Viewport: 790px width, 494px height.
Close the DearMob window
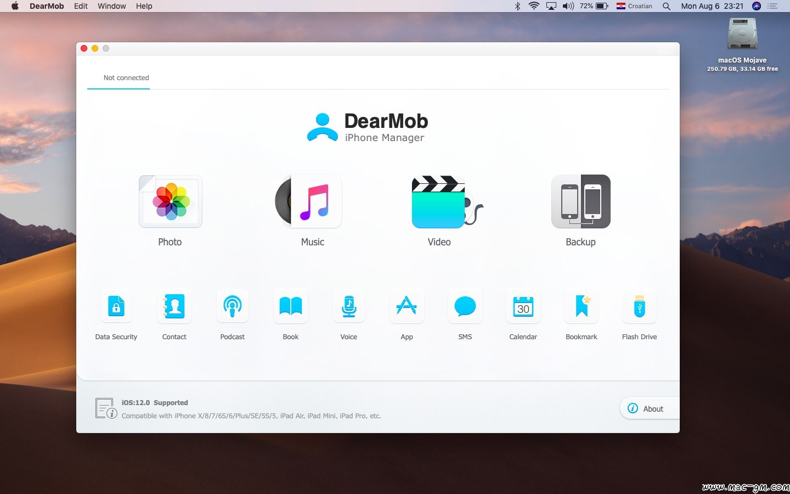click(84, 48)
